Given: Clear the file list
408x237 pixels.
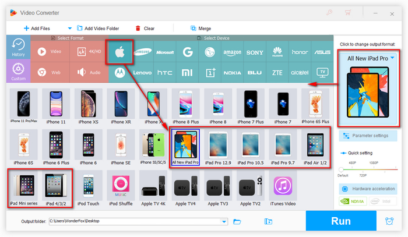Looking at the screenshot, I should pyautogui.click(x=145, y=29).
